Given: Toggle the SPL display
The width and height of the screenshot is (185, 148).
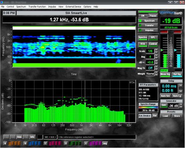Looking at the screenshot, I should pos(153,38).
